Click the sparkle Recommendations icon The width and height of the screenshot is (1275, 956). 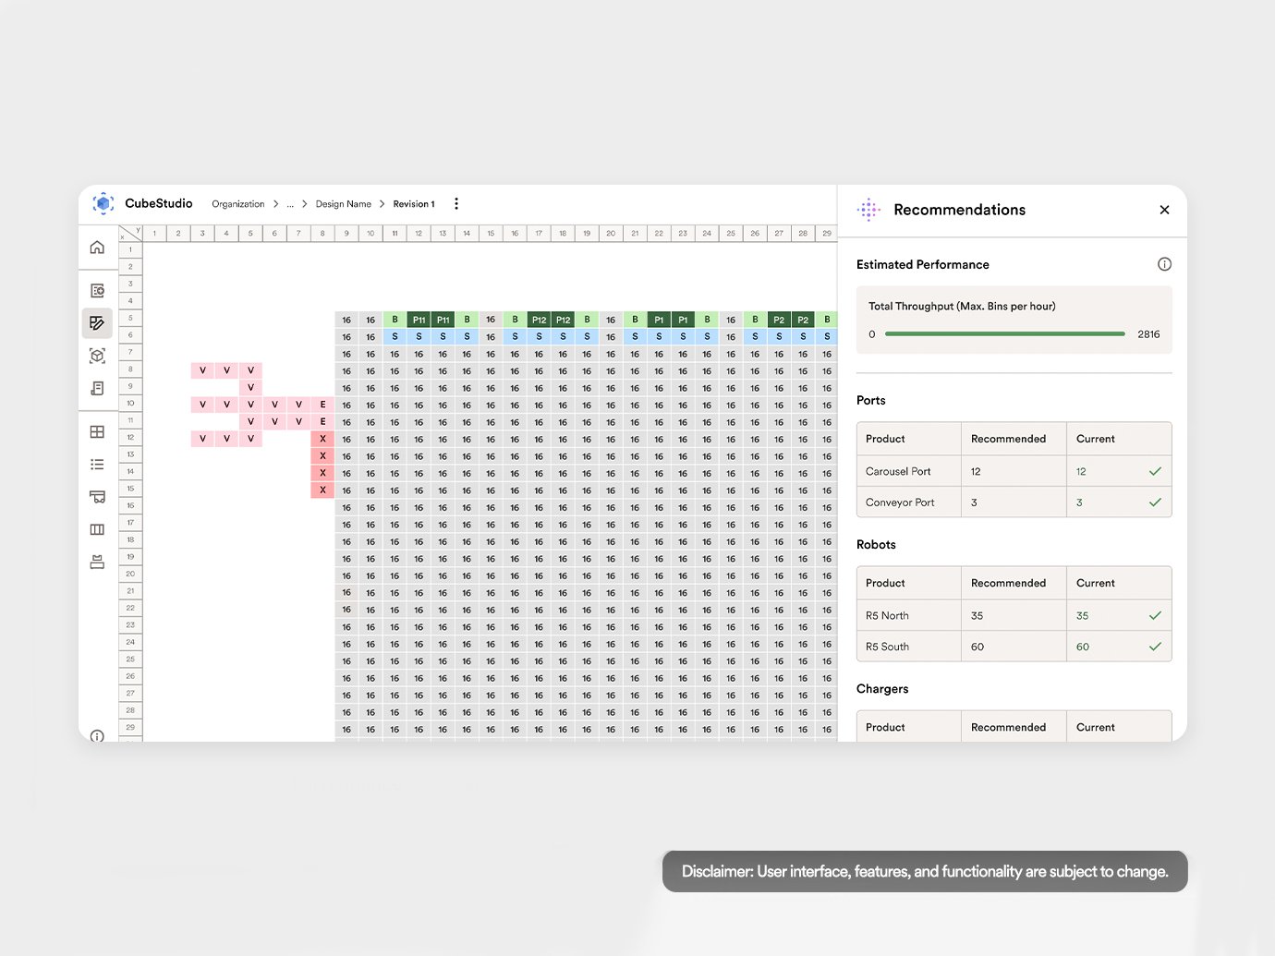(x=868, y=210)
